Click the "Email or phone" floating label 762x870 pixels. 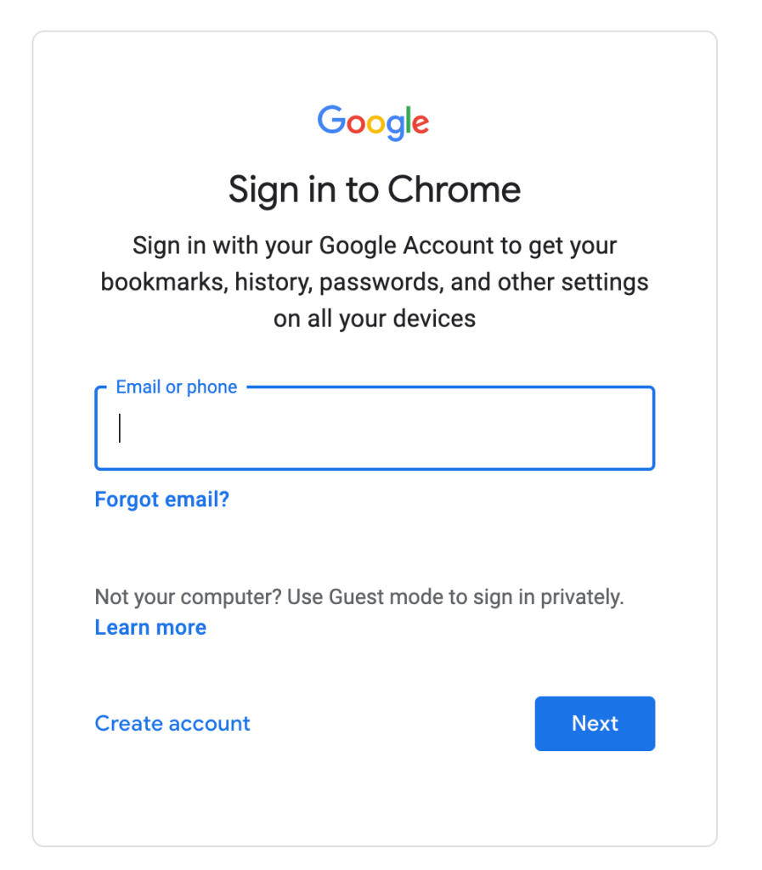tap(176, 387)
